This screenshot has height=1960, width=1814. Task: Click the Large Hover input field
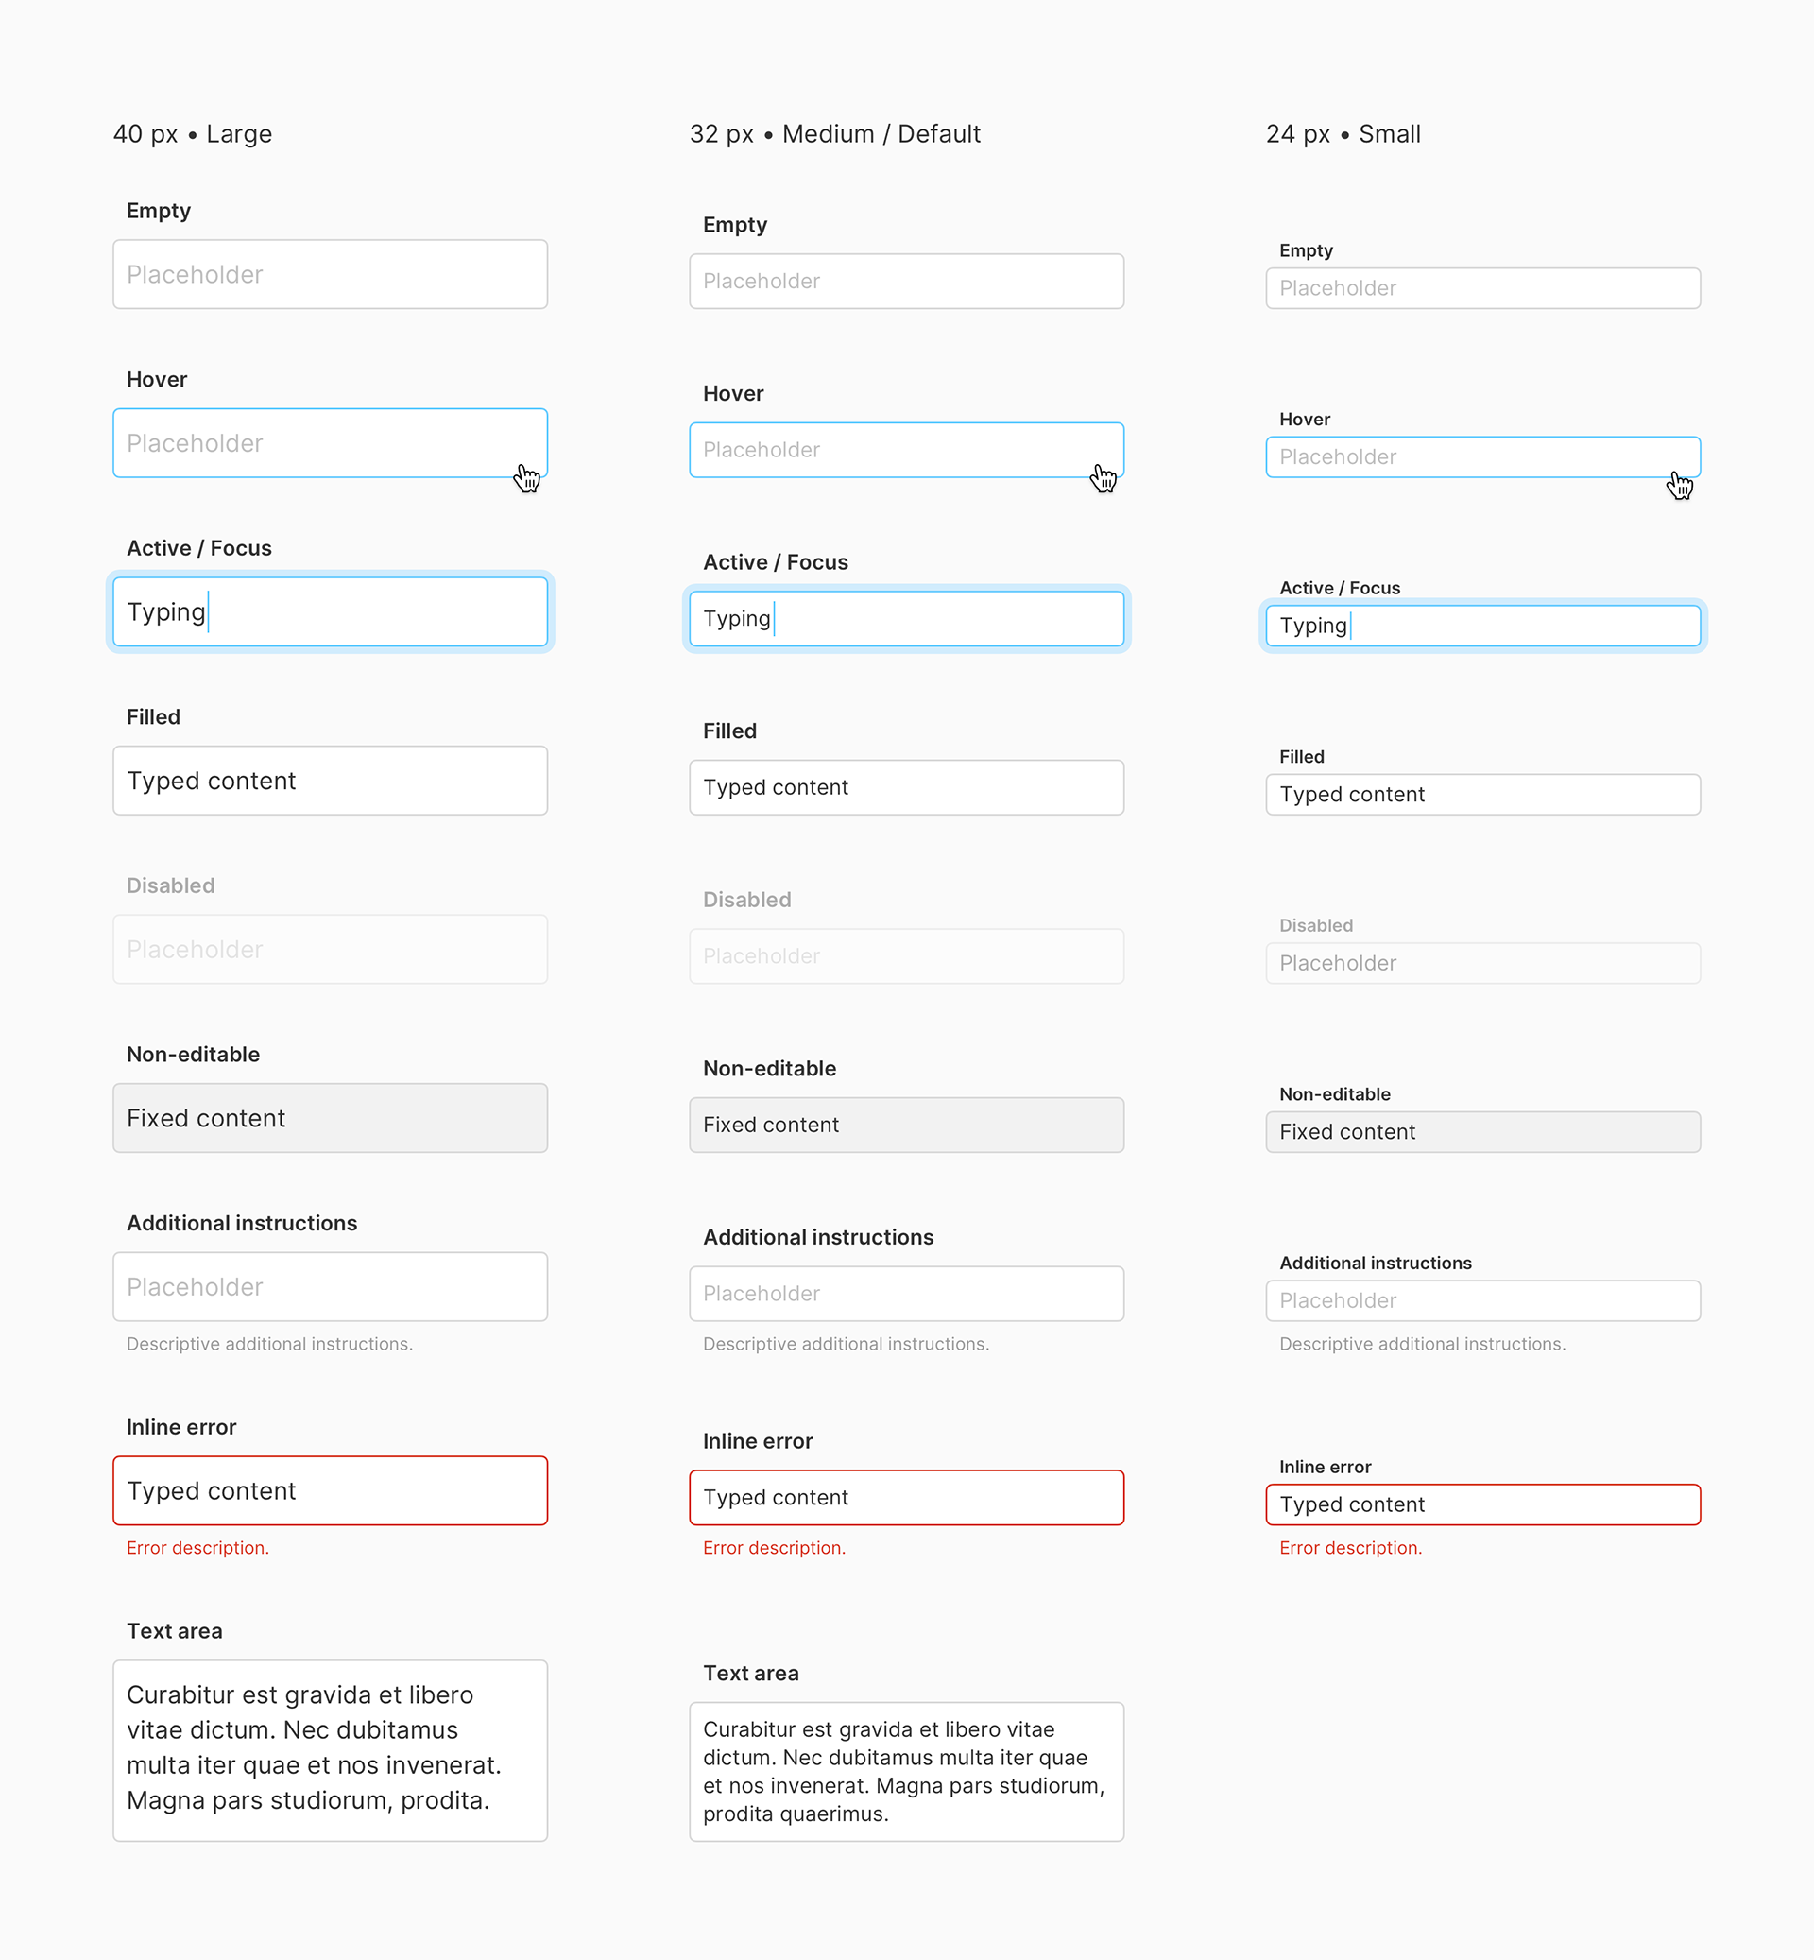click(330, 443)
